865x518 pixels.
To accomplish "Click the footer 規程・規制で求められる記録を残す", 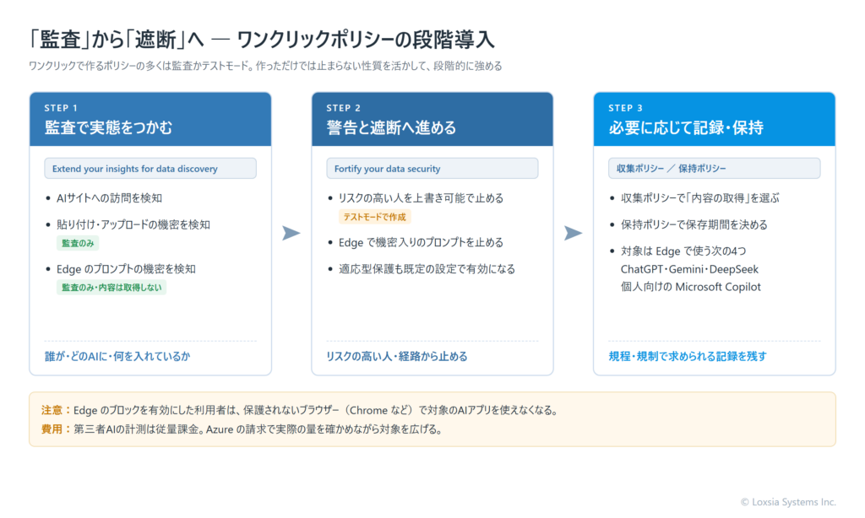I will (688, 357).
